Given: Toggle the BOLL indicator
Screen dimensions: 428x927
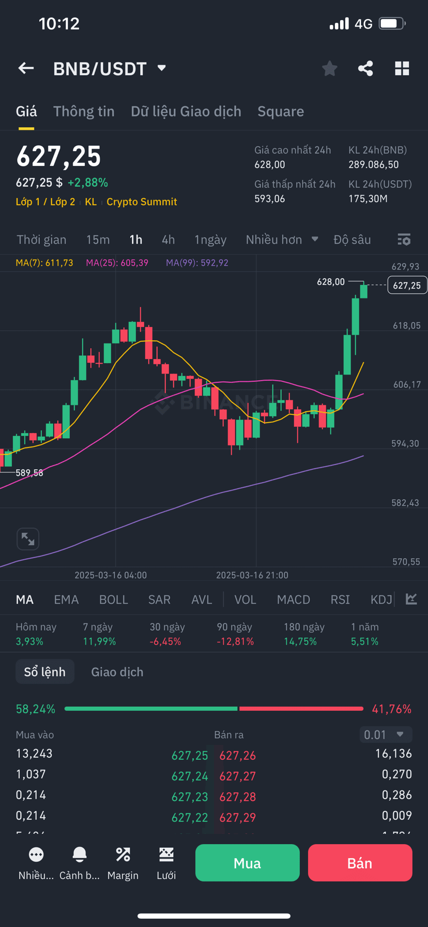Looking at the screenshot, I should click(x=114, y=599).
